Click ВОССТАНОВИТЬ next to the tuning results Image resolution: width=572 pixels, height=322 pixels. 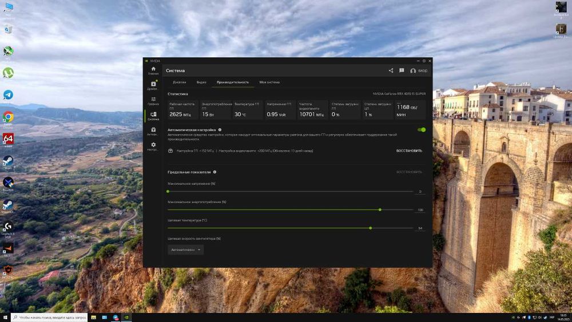pos(409,150)
